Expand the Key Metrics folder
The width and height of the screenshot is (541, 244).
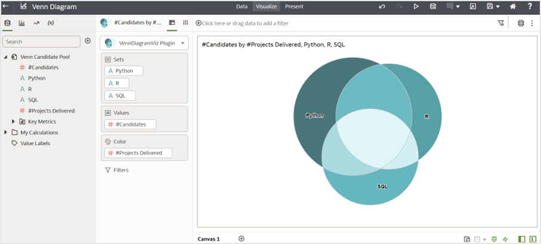pos(13,121)
